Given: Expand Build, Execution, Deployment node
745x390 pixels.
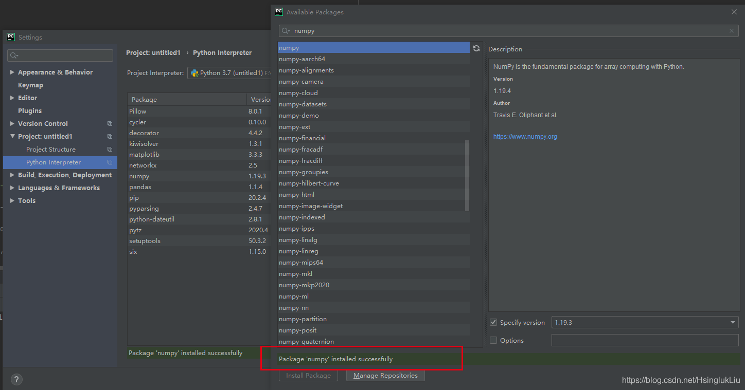Looking at the screenshot, I should (12, 175).
